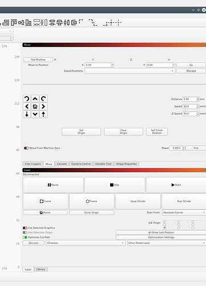This screenshot has width=206, height=286.
Task: Click the distribute vertical spacing toolbar icon
Action: (x=59, y=22)
